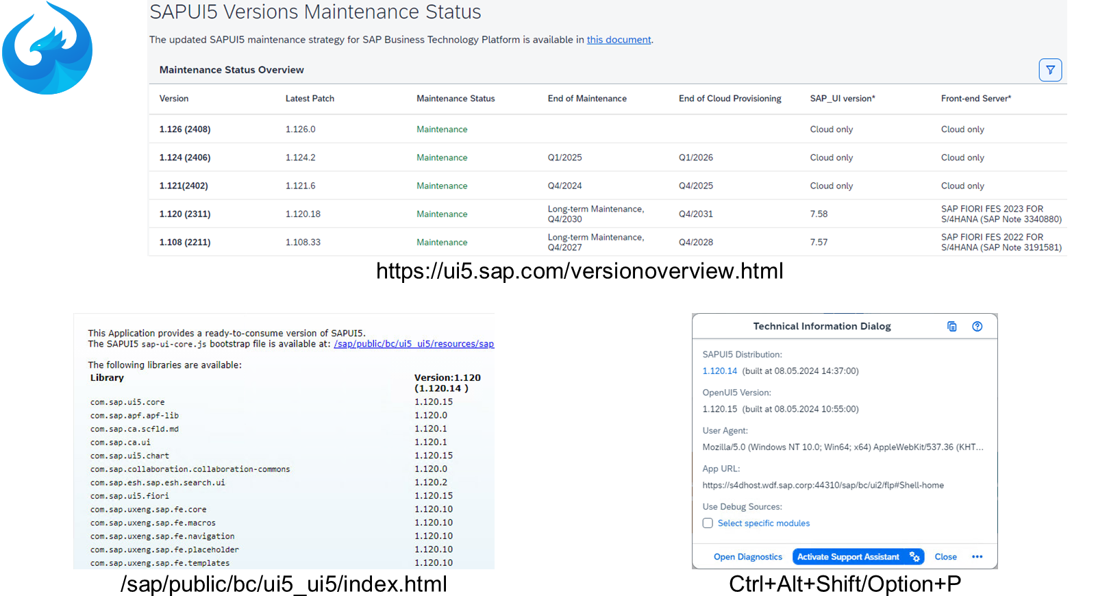This screenshot has height=596, width=1096.
Task: Click End of Maintenance Q4/2024 cell
Action: tap(564, 186)
